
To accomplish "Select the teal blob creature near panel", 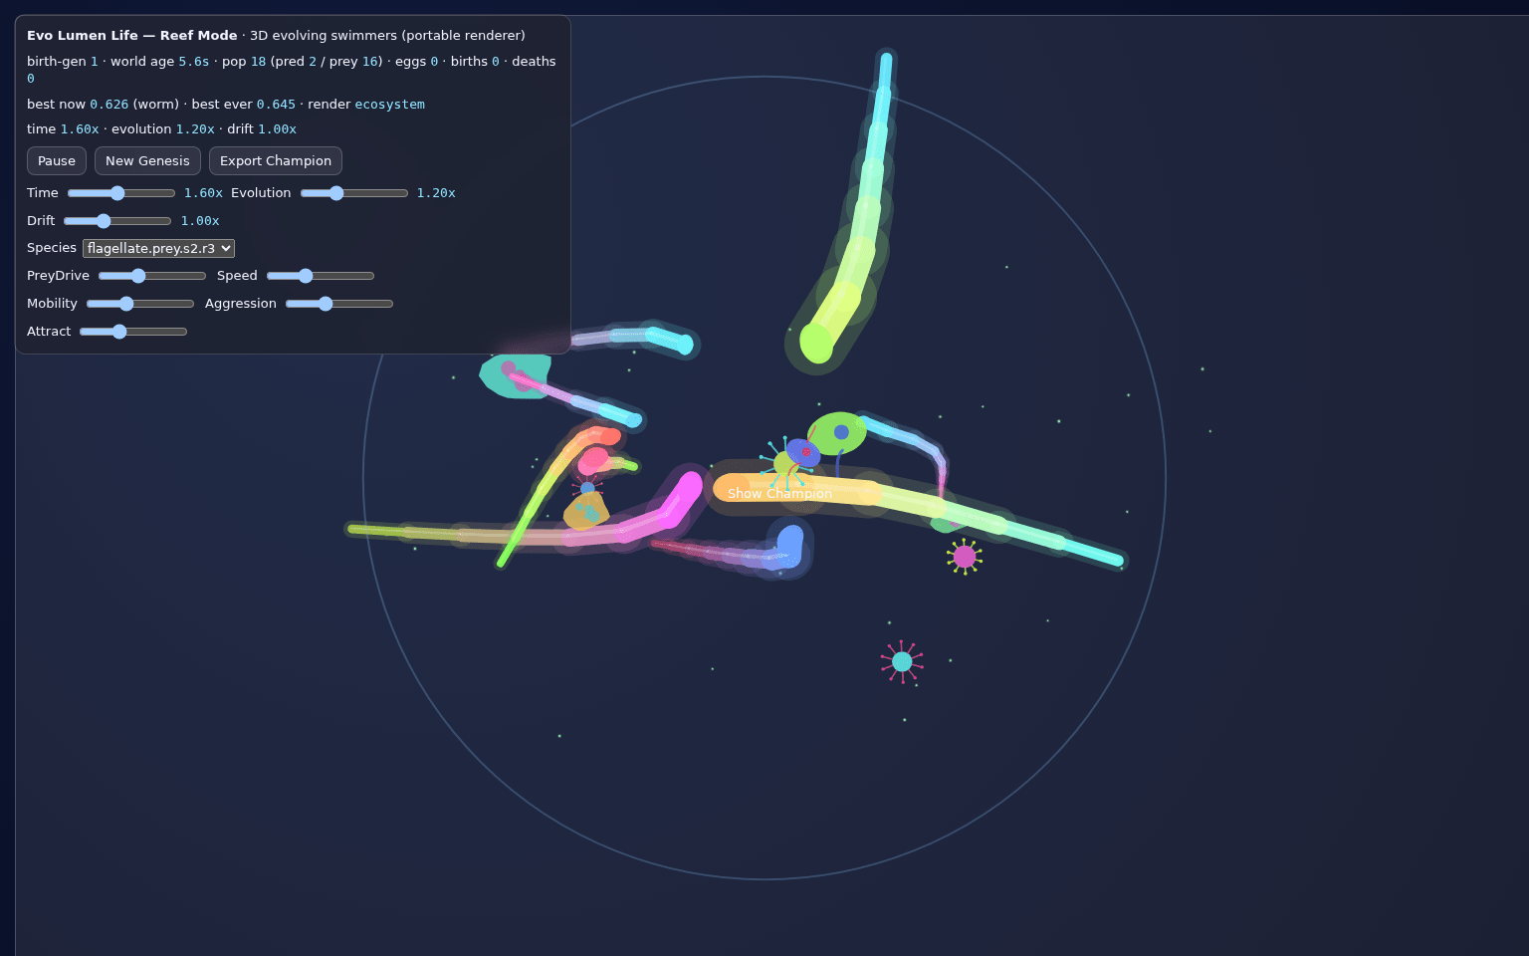I will click(x=513, y=374).
